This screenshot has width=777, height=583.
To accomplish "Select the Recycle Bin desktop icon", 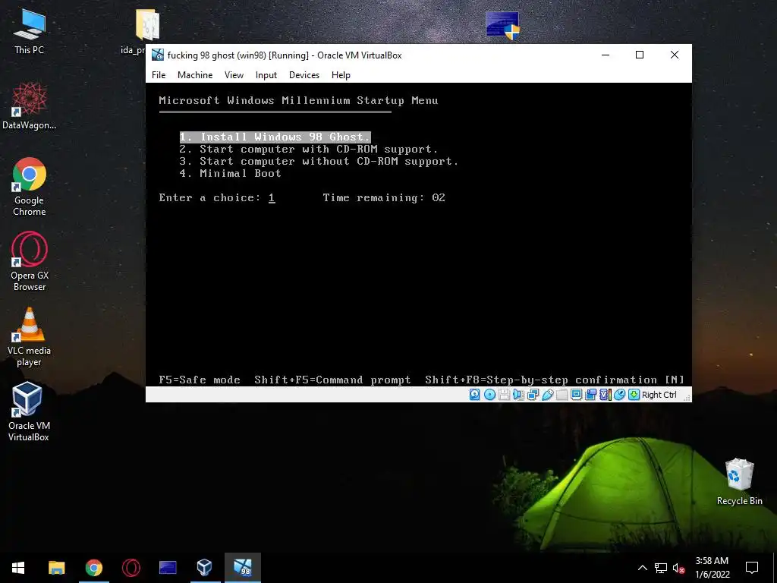I will [x=739, y=482].
